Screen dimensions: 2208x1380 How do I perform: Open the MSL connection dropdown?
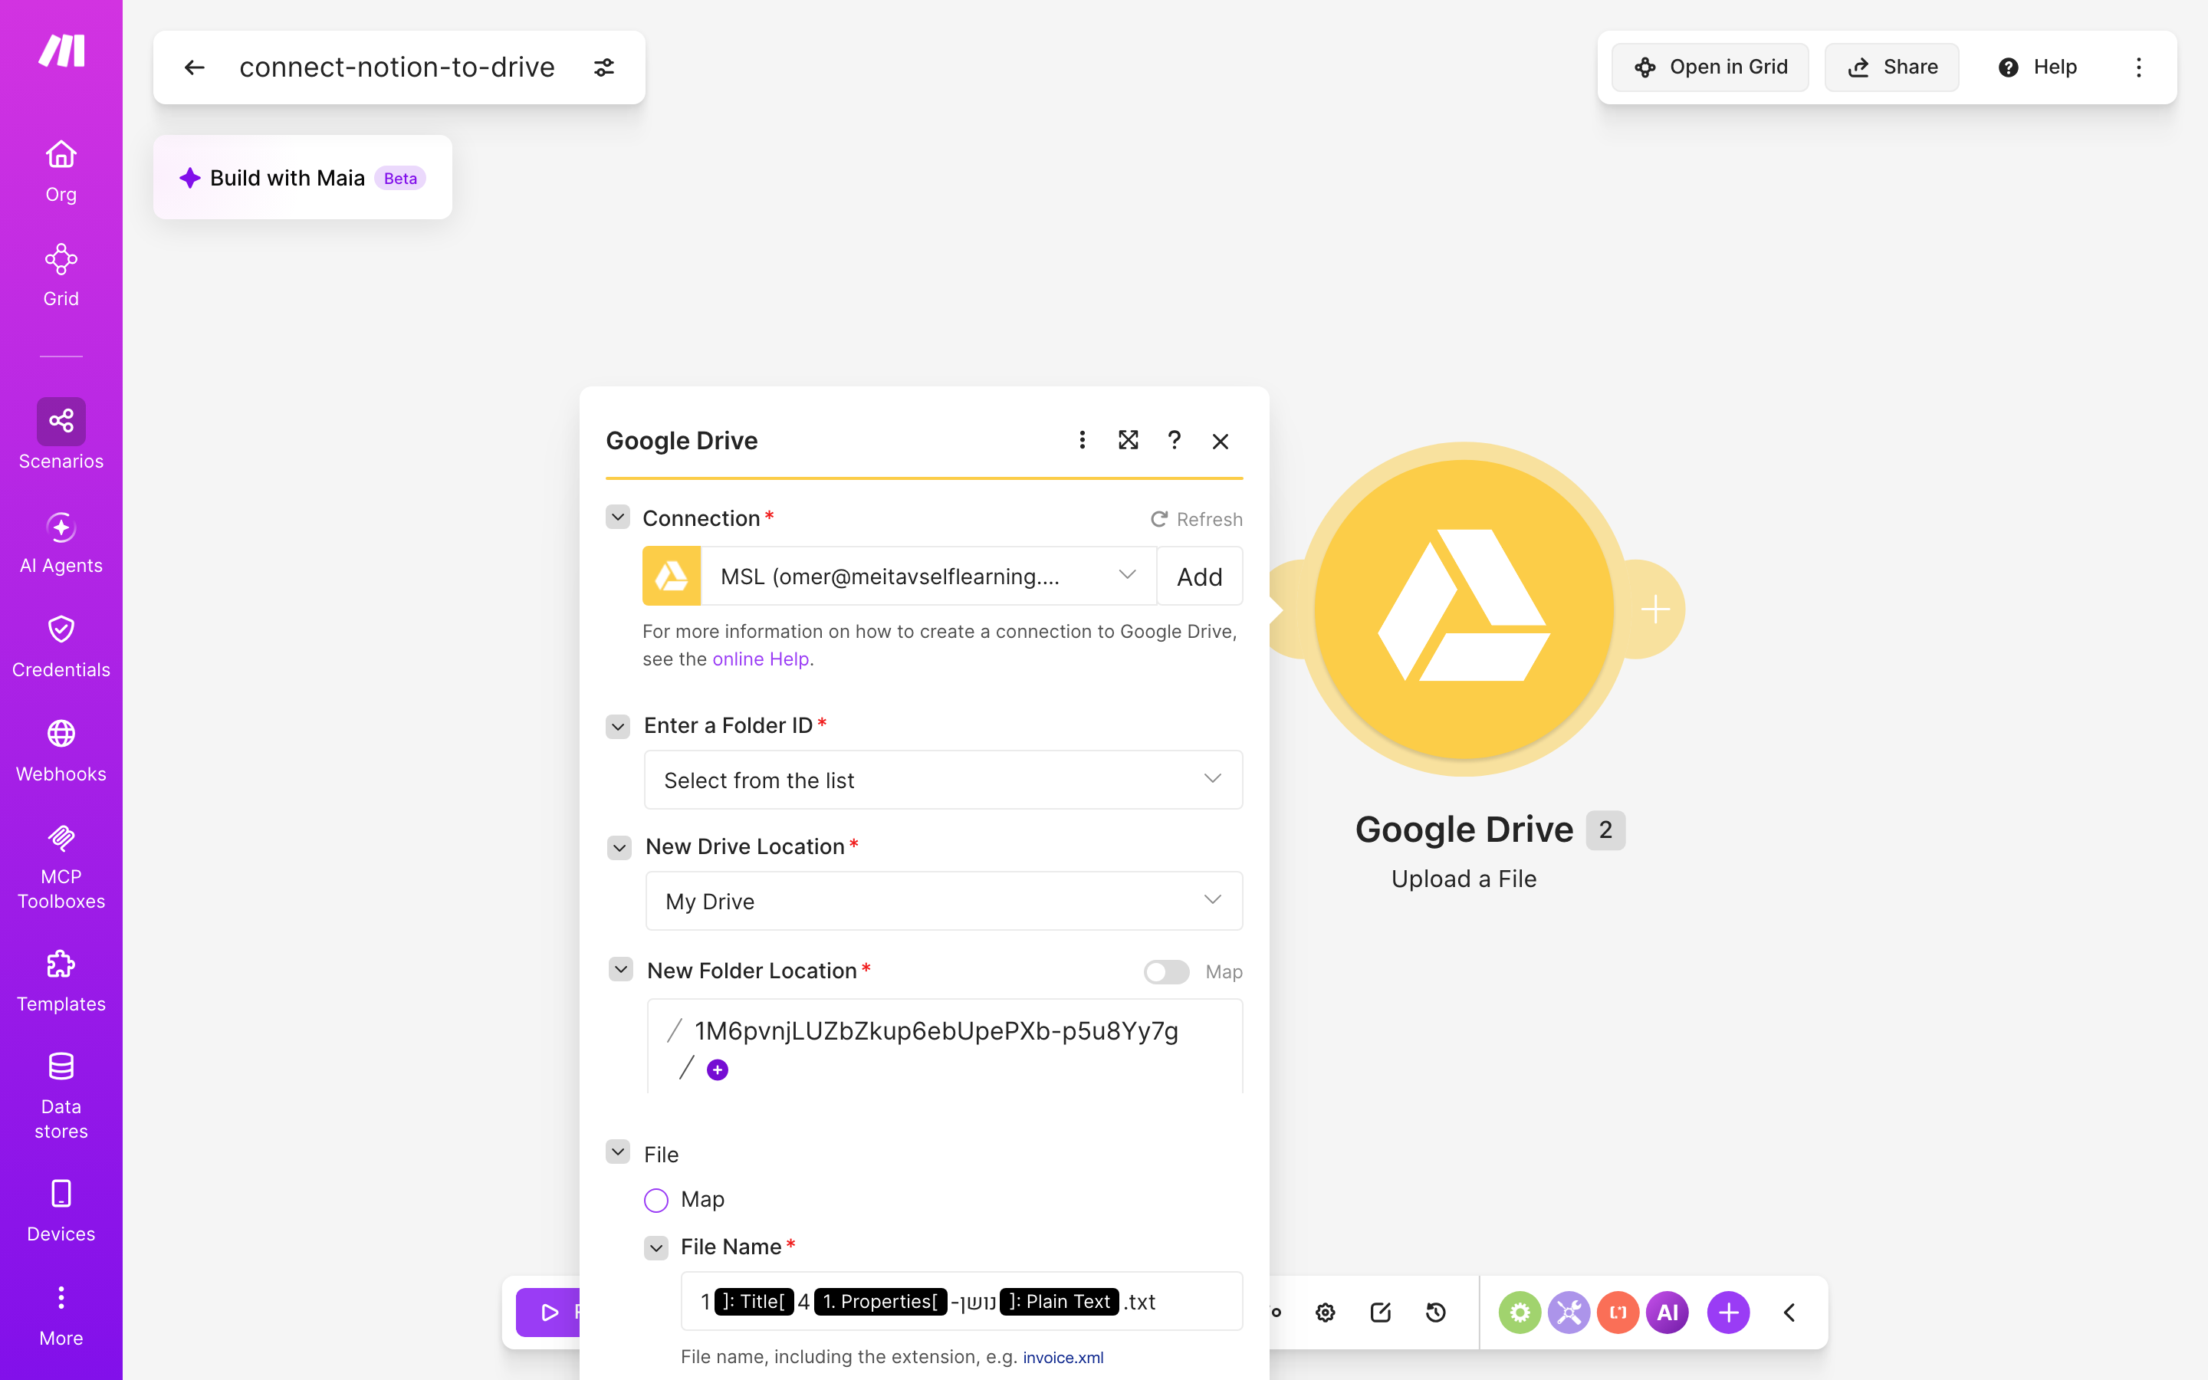pyautogui.click(x=929, y=576)
